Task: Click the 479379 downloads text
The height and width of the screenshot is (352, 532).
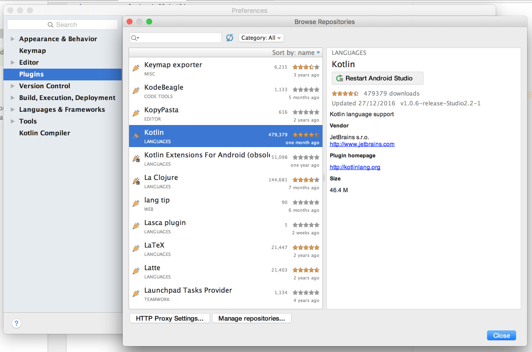Action: (x=392, y=94)
